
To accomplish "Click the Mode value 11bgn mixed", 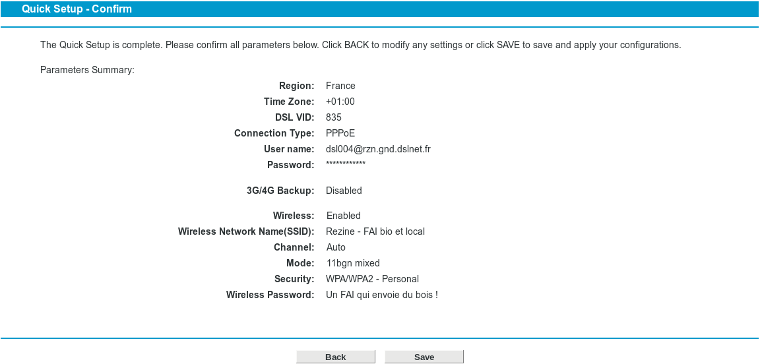I will tap(353, 263).
